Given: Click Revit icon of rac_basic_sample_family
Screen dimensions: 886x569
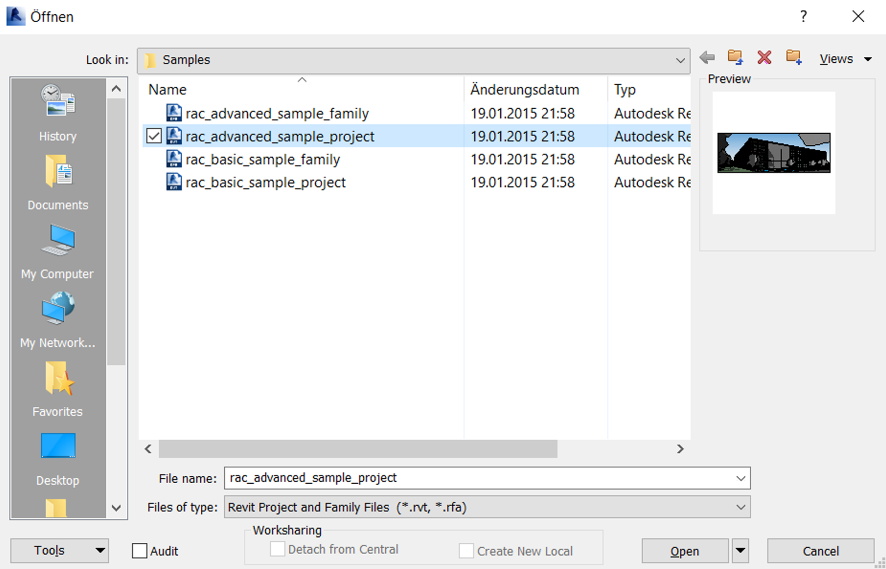Looking at the screenshot, I should (x=174, y=159).
